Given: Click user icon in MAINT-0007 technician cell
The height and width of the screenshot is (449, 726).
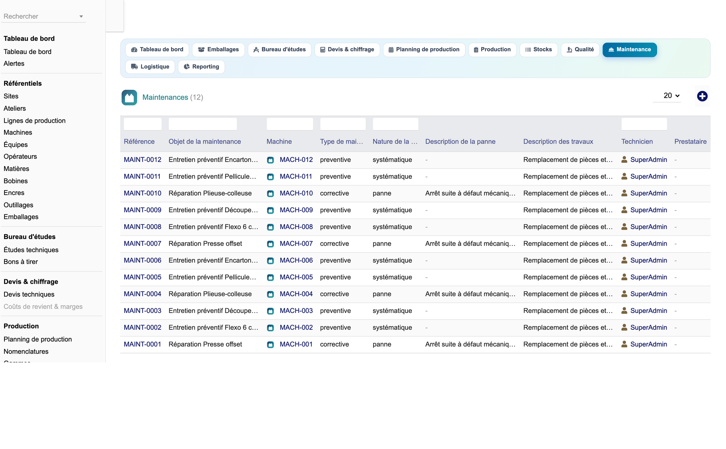Looking at the screenshot, I should coord(624,244).
